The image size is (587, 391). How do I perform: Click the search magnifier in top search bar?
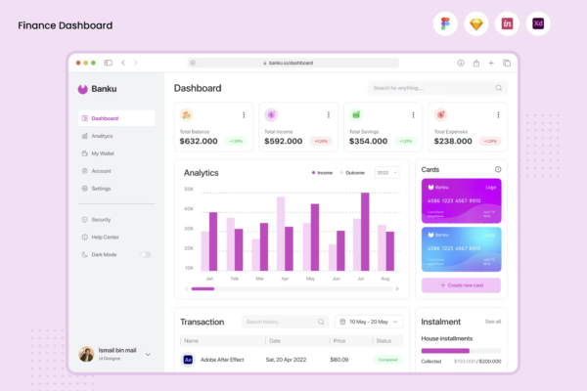pyautogui.click(x=499, y=88)
